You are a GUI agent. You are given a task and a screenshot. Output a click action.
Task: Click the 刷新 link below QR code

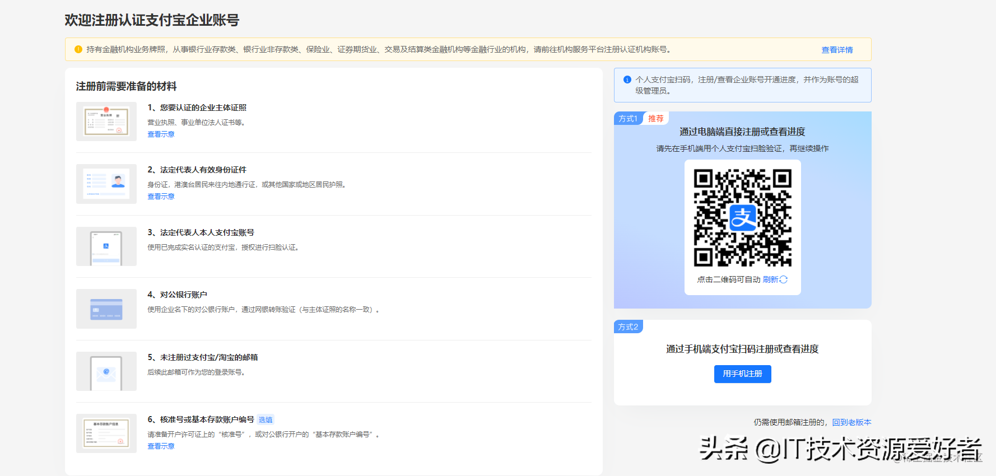pos(770,279)
